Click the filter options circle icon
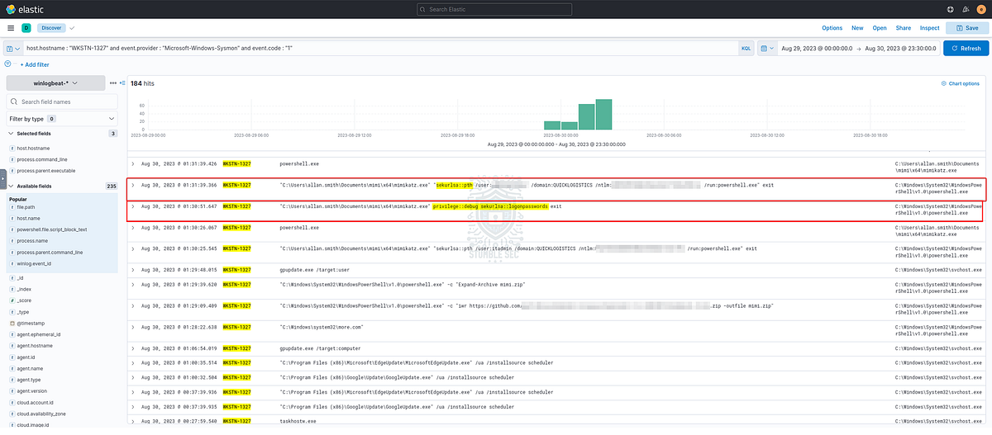The height and width of the screenshot is (435, 992). [8, 64]
